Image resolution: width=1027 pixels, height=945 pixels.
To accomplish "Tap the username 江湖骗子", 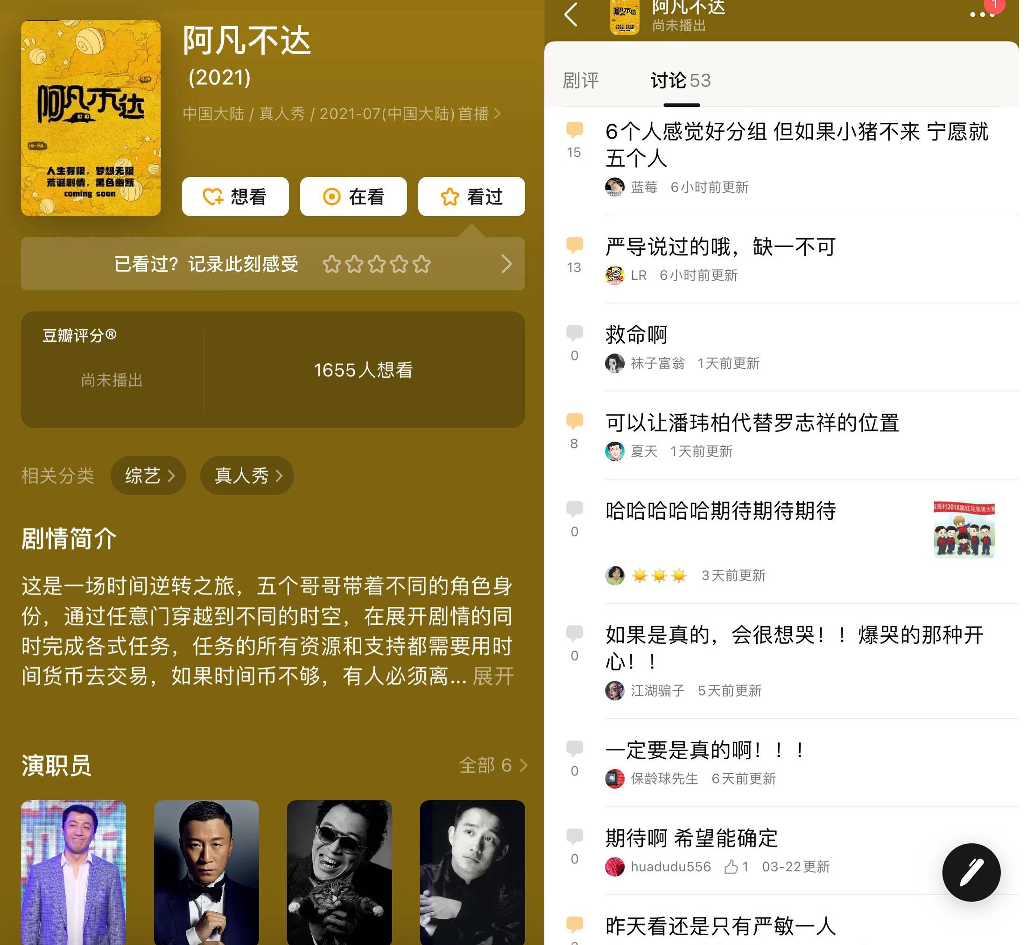I will [657, 691].
